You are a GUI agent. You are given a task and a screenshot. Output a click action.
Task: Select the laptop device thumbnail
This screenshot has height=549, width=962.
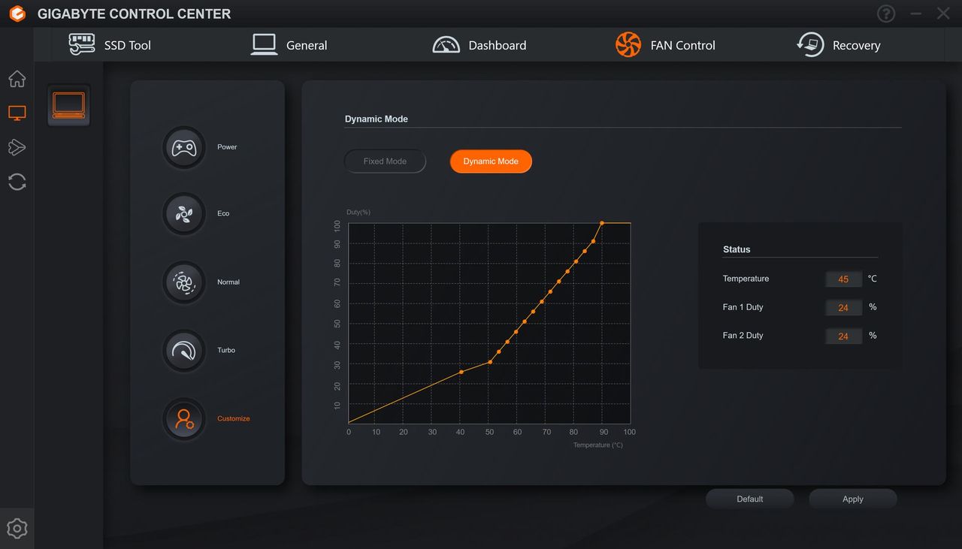pos(68,105)
